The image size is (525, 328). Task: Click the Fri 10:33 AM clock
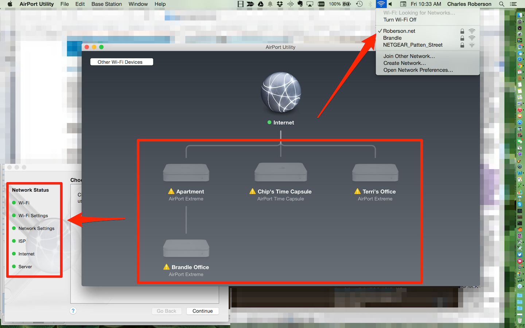coord(426,4)
